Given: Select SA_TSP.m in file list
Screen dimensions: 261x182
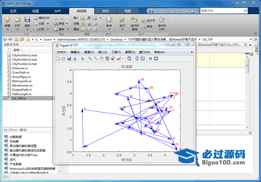Looking at the screenshot, I should coord(28,98).
